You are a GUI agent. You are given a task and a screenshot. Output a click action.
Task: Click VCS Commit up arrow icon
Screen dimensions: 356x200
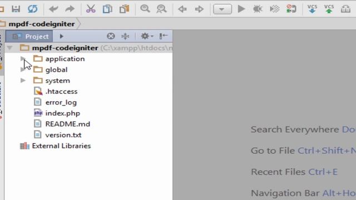coord(329,9)
